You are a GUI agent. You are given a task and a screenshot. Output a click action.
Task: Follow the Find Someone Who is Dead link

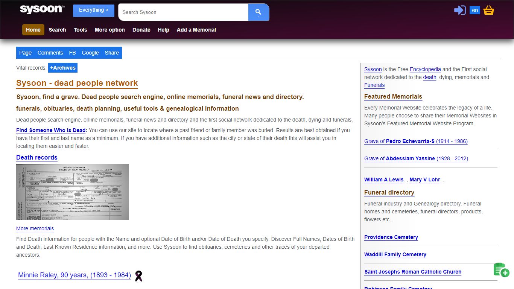coord(52,130)
